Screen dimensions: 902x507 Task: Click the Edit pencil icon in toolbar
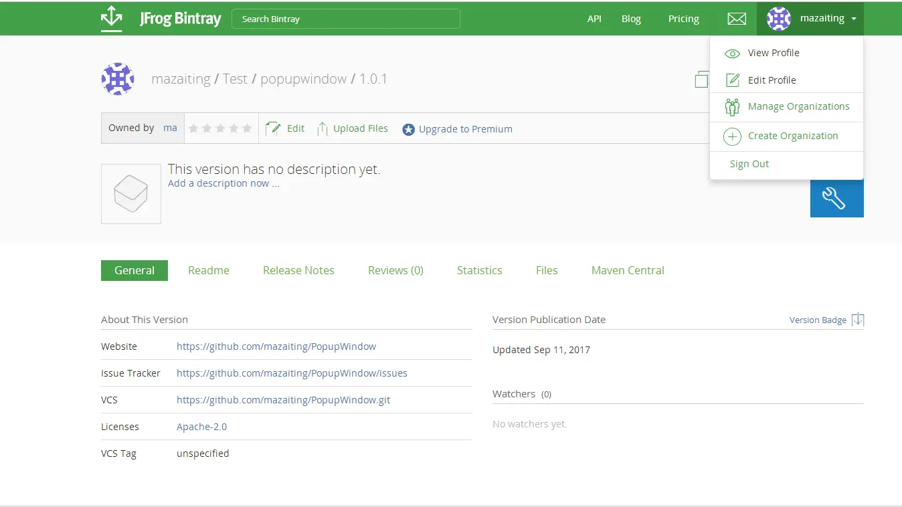[x=273, y=128]
